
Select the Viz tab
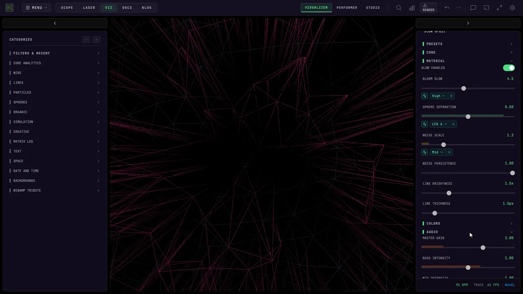click(109, 8)
